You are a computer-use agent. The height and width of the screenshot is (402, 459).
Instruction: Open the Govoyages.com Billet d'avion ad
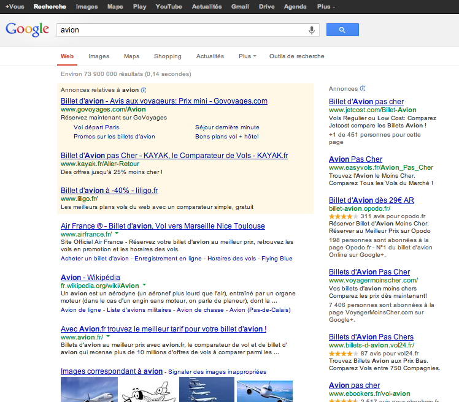click(164, 101)
